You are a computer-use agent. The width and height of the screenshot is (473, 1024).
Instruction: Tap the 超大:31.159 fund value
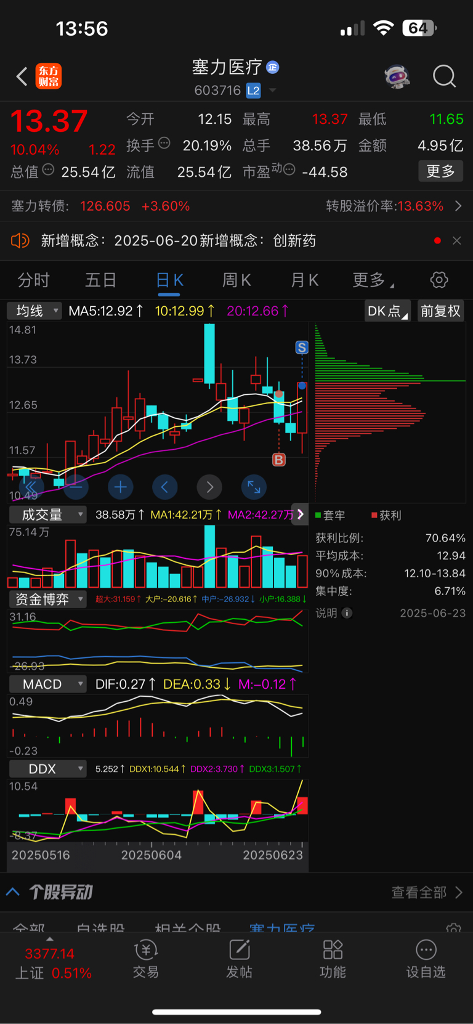[118, 599]
